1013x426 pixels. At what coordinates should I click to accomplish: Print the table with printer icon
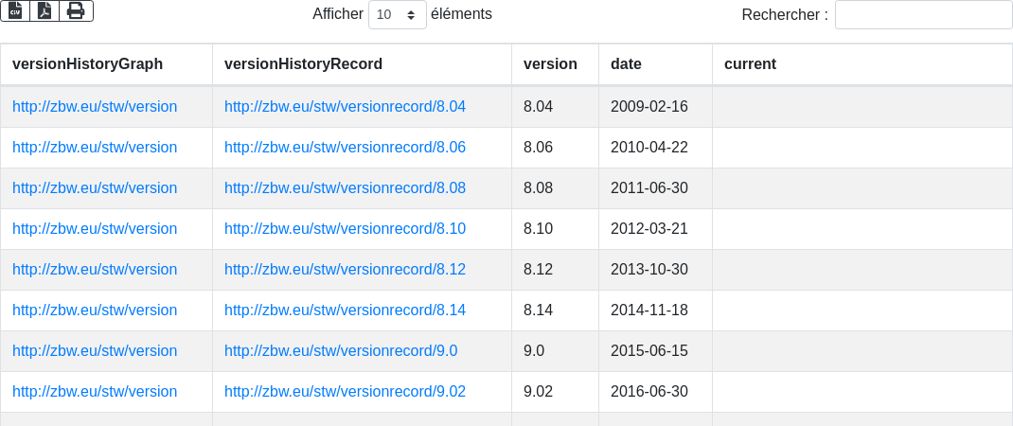pos(76,10)
